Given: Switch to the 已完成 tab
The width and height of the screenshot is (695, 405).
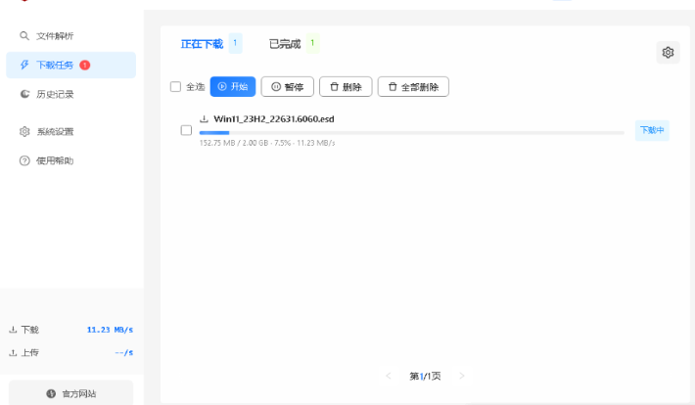Looking at the screenshot, I should tap(285, 44).
